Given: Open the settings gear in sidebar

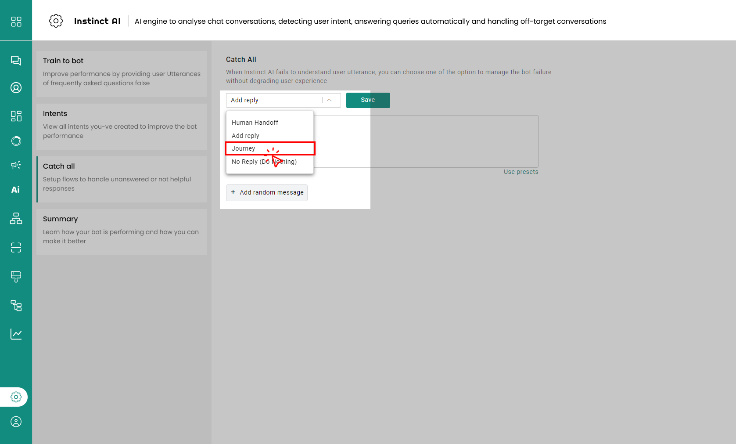Looking at the screenshot, I should coord(16,397).
